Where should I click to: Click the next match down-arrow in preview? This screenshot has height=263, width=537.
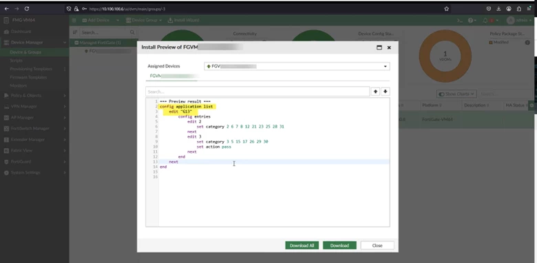pos(386,92)
